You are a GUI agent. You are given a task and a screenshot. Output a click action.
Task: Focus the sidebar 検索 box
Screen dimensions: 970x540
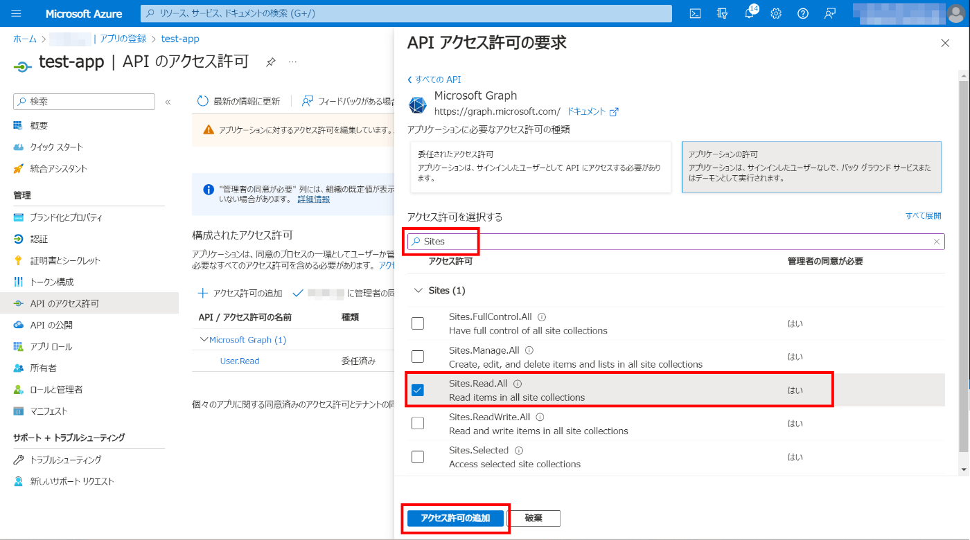click(85, 102)
